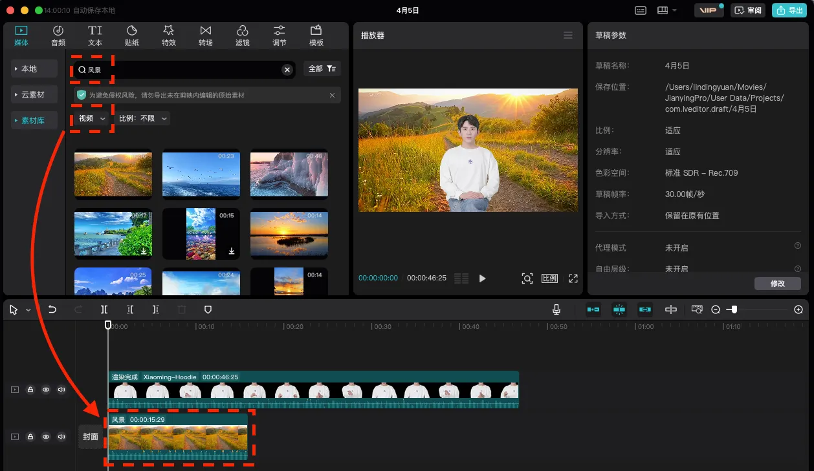Click the timeline cover preview settings icon
The height and width of the screenshot is (471, 814).
pyautogui.click(x=697, y=309)
